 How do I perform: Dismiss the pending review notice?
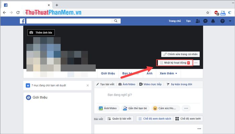tap(88, 86)
